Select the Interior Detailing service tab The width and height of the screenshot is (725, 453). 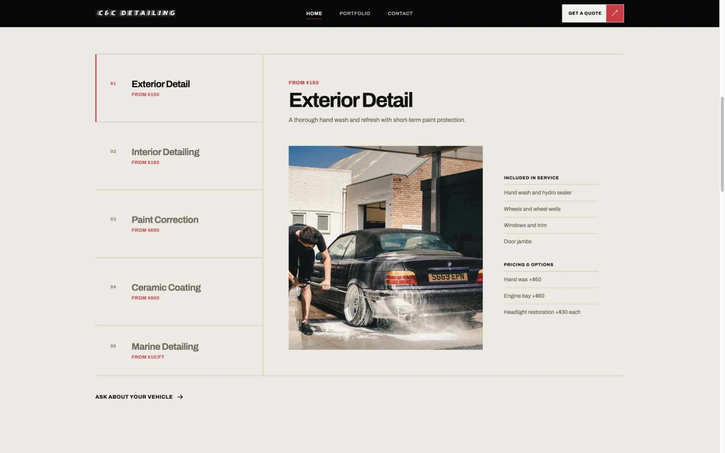pos(179,156)
